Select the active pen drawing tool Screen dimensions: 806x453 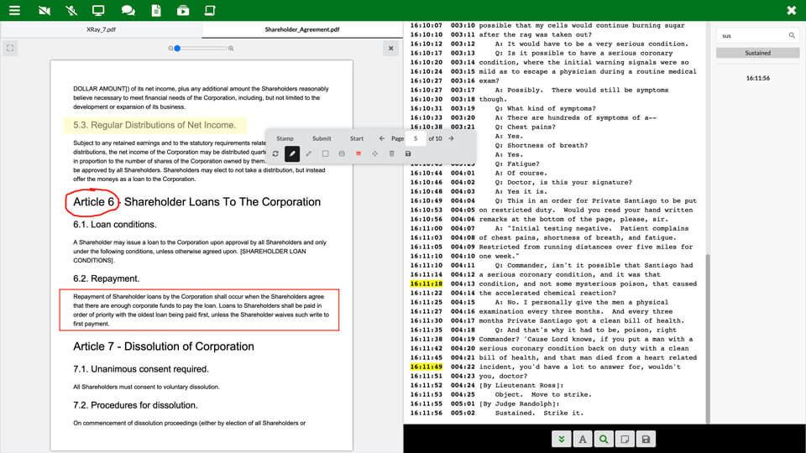(292, 154)
